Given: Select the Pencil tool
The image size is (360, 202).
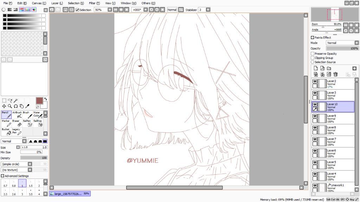Looking at the screenshot, I should (6, 115).
